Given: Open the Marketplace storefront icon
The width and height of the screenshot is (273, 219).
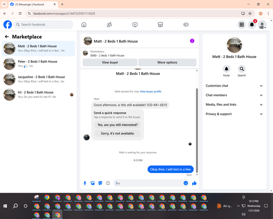Looking at the screenshot, I should click(161, 25).
